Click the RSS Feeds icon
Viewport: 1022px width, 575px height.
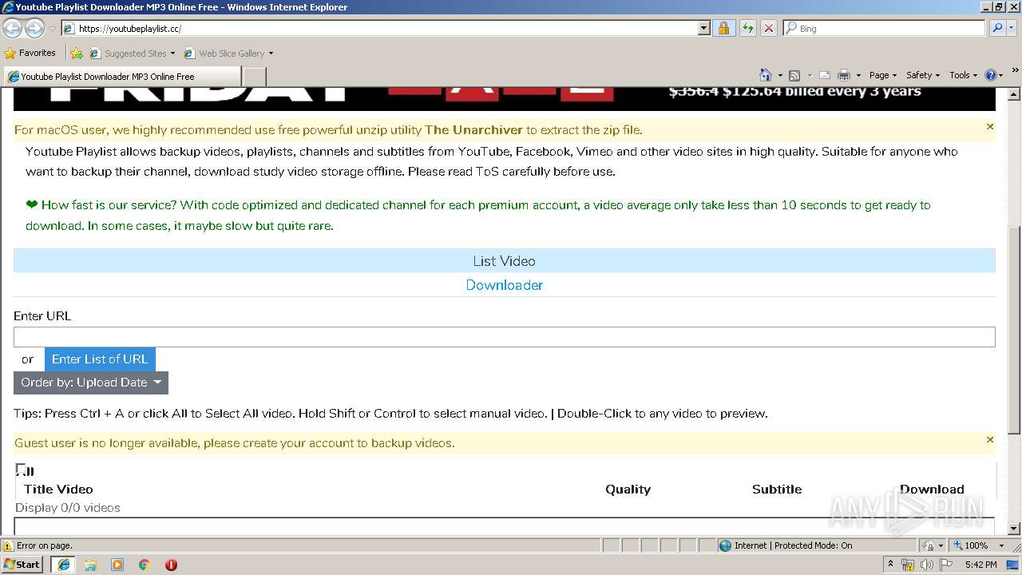pos(794,75)
